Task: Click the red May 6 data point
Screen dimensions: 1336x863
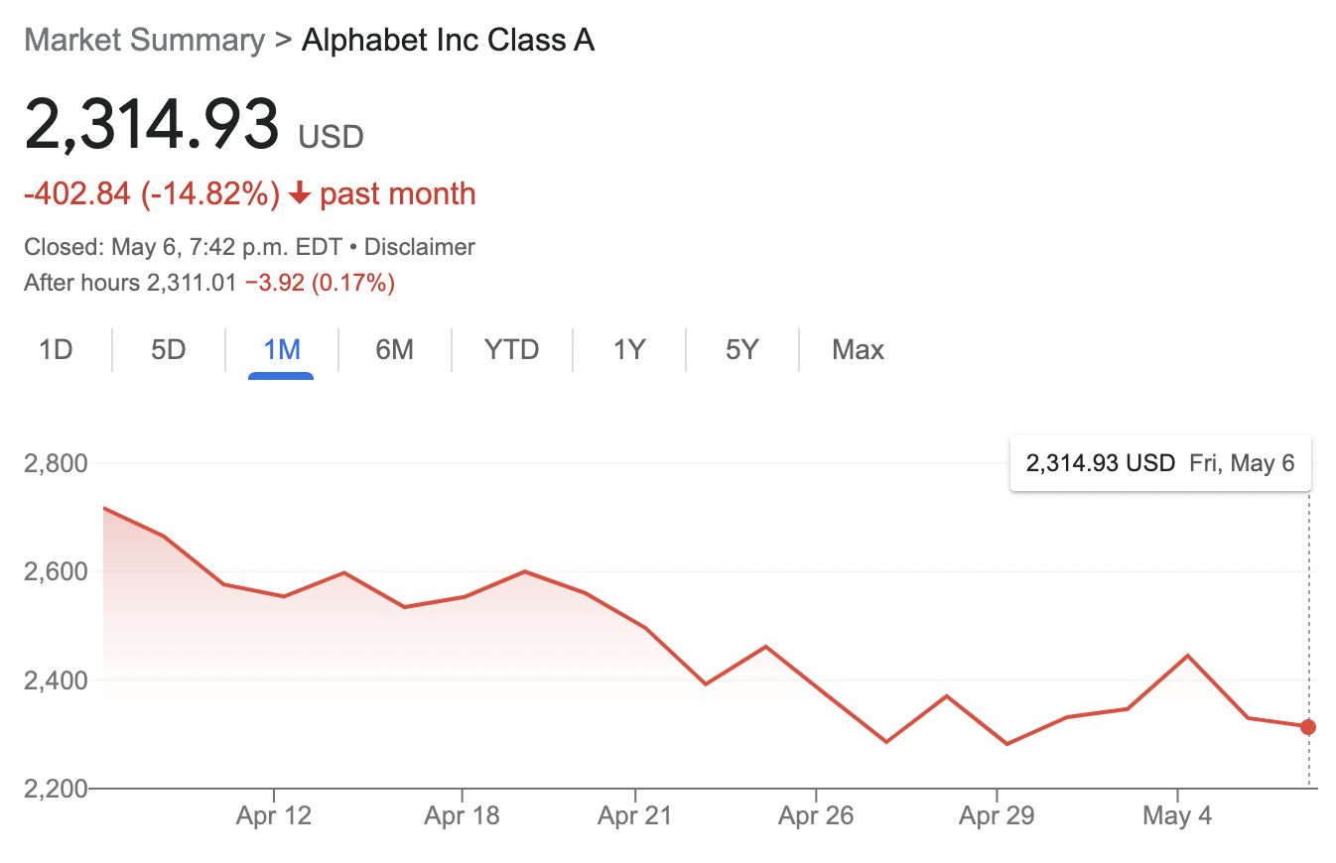Action: [1308, 727]
